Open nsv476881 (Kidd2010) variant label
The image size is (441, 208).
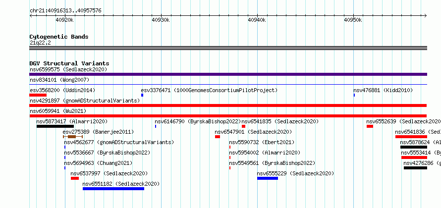click(383, 90)
